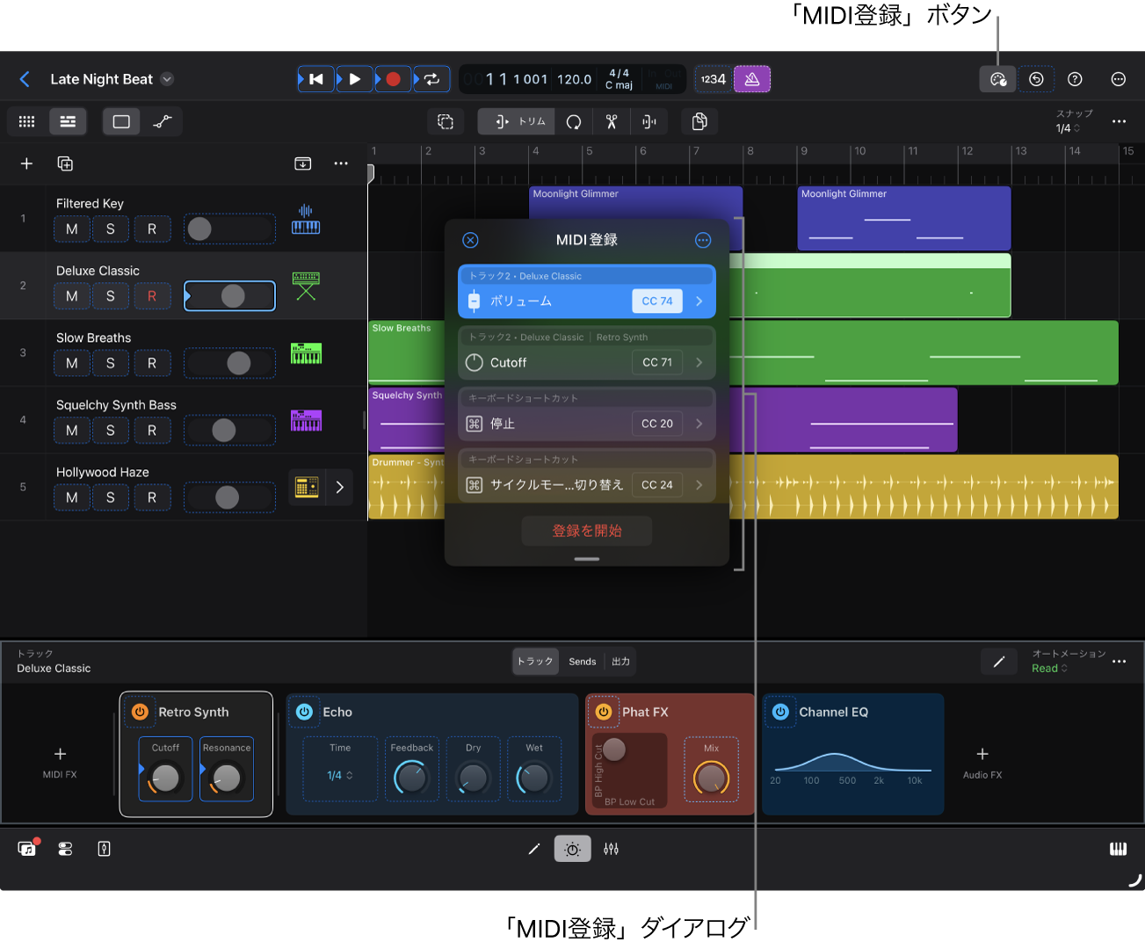Tap the 1234 count-in icon
The image size is (1145, 942).
point(712,78)
